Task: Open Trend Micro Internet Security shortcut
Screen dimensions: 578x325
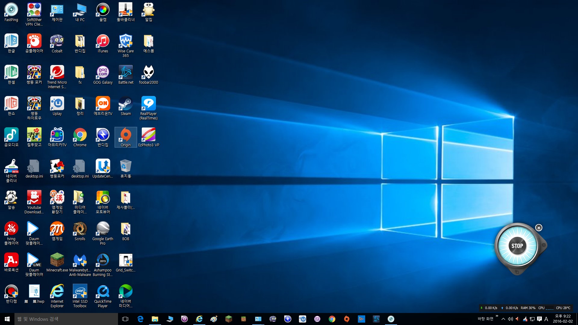Action: 57,77
